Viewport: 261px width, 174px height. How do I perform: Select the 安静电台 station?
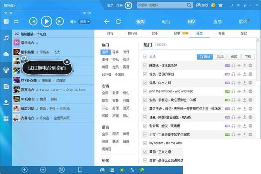pos(53,118)
